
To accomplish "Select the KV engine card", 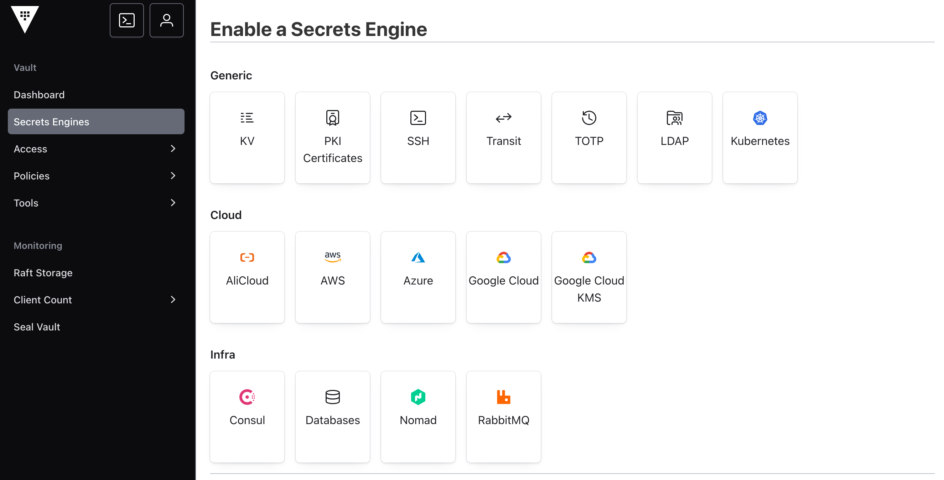I will click(x=247, y=137).
